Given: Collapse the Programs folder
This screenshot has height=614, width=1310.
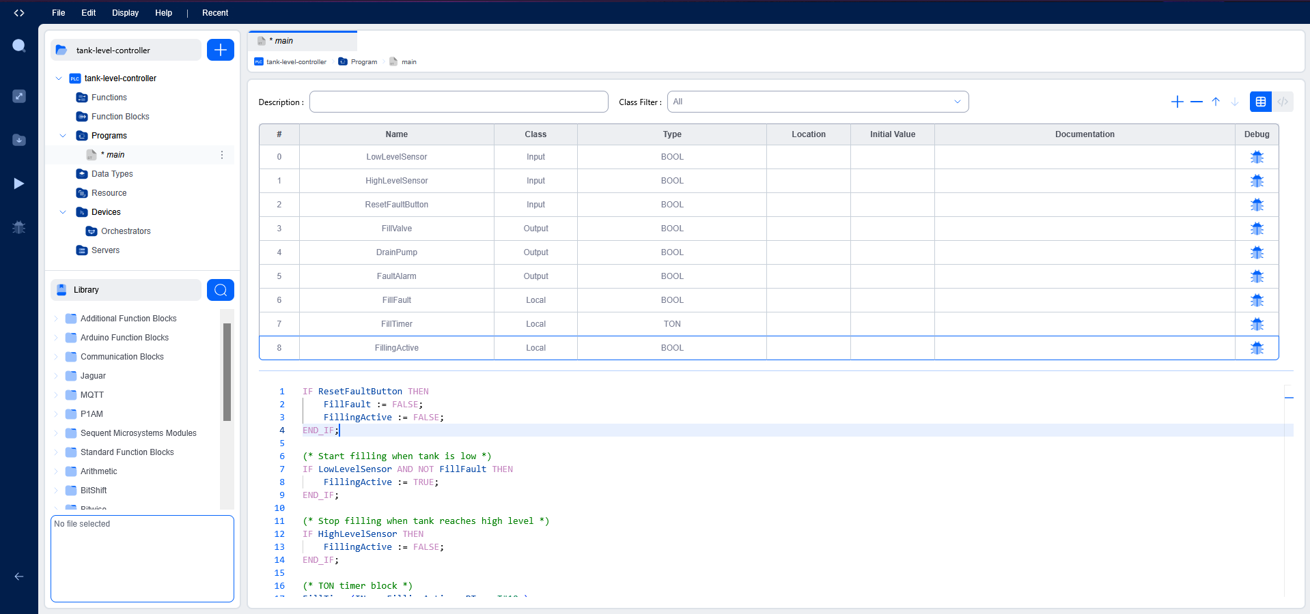Looking at the screenshot, I should [x=63, y=136].
